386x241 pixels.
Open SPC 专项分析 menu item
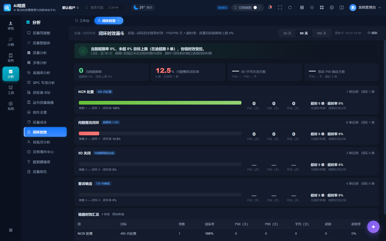(x=45, y=82)
